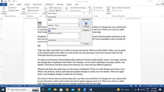Click the tab selector on ruler
This screenshot has width=164, height=92.
[1, 19]
